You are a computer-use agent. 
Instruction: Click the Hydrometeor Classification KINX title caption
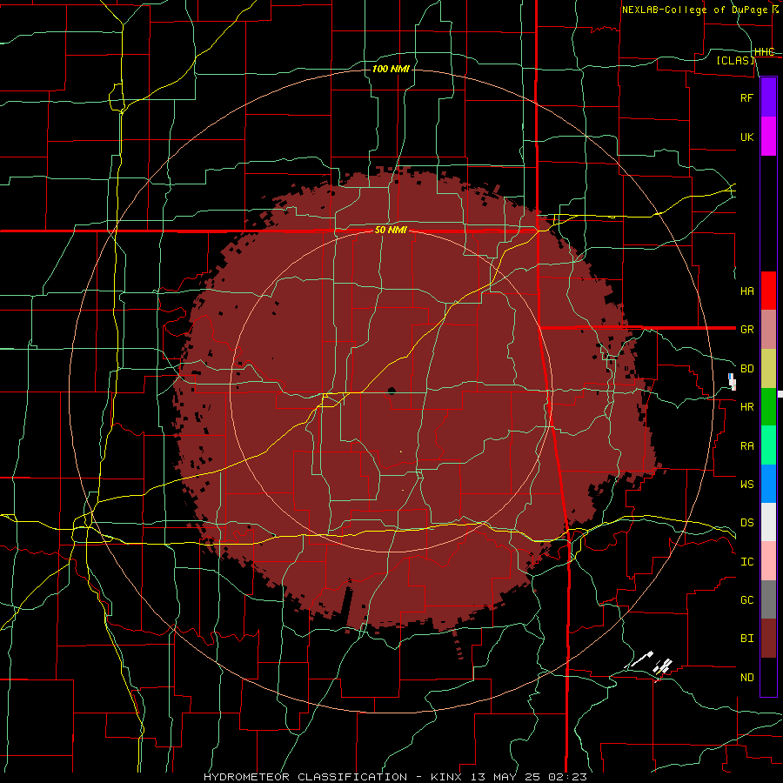(395, 777)
